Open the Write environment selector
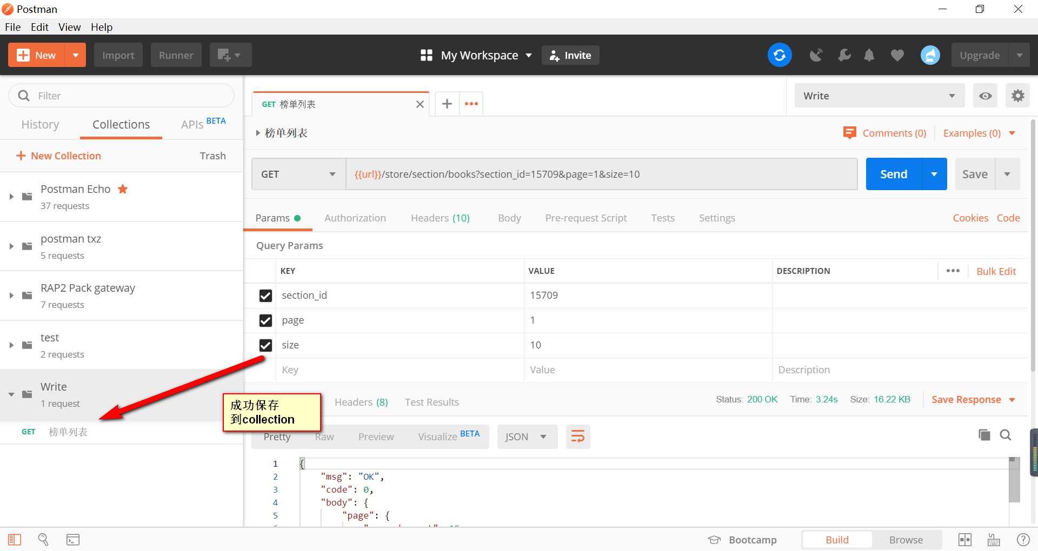The width and height of the screenshot is (1038, 551). point(880,96)
